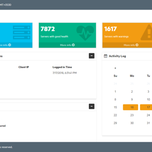Click the Logged in Time column header
Viewport: 152px width, 152px height.
pyautogui.click(x=62, y=67)
